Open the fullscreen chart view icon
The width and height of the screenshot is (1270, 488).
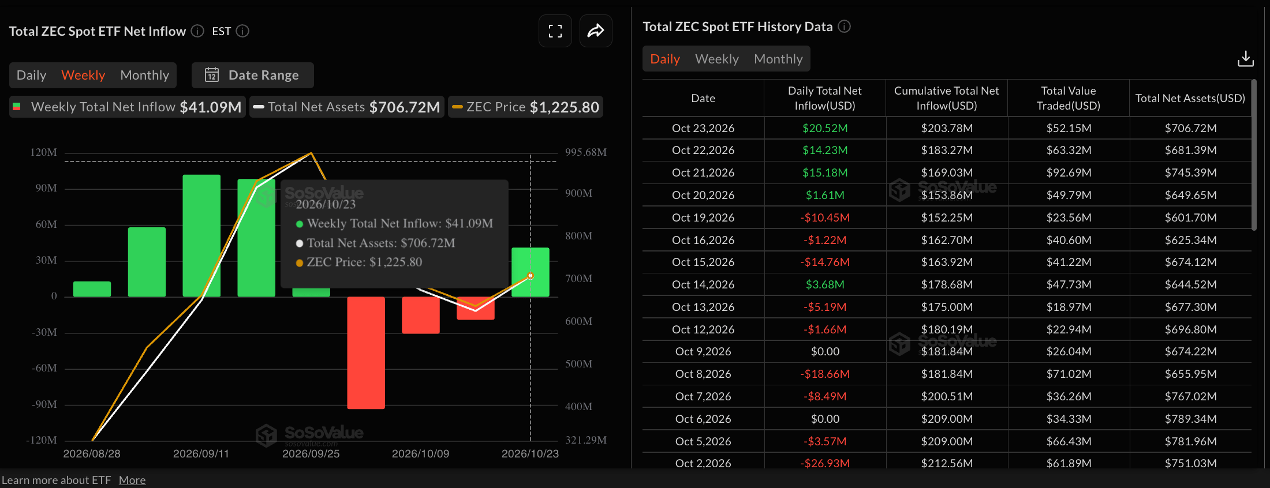point(555,31)
